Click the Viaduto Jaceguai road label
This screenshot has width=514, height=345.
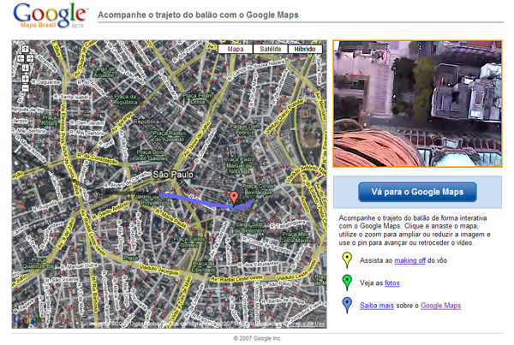click(158, 270)
